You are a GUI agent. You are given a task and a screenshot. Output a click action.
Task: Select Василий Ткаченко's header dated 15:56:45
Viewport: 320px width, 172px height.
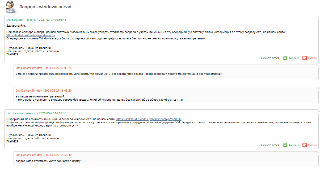click(36, 20)
